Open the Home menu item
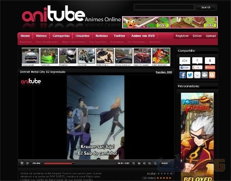 [x=25, y=36]
